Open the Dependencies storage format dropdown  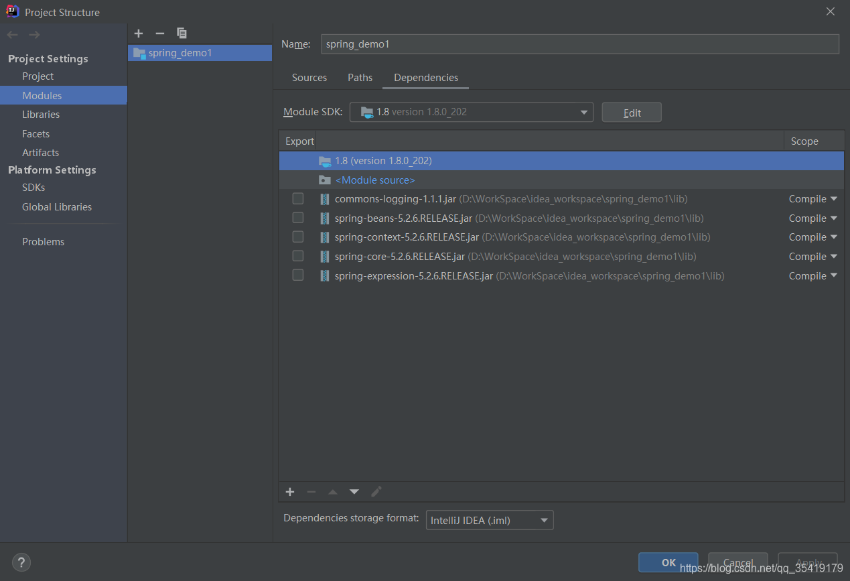[490, 520]
